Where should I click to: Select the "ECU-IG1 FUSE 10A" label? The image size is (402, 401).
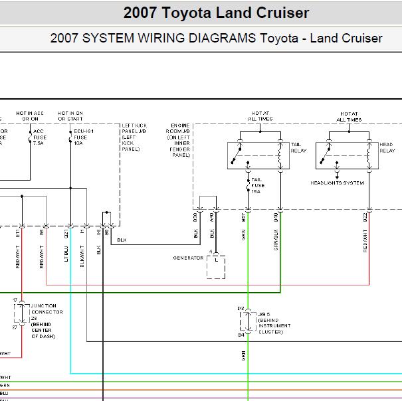84,137
